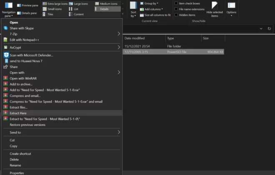Expand address bar history dropdown
Image resolution: width=275 pixels, height=175 pixels.
(x=261, y=29)
